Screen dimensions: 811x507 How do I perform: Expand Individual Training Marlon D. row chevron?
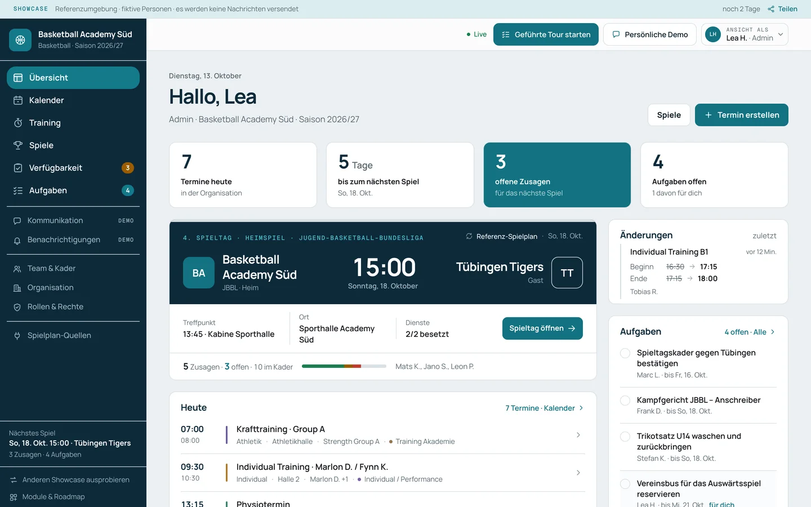[578, 473]
